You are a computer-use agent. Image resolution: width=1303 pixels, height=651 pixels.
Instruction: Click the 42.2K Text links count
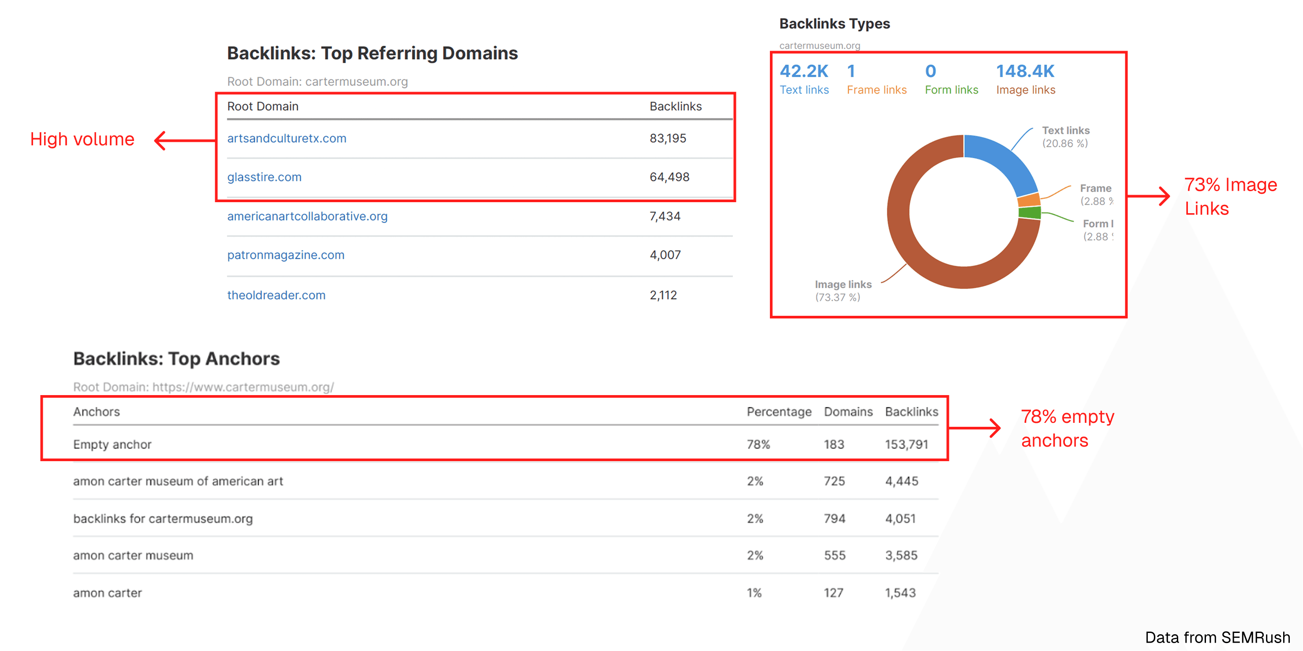tap(804, 71)
